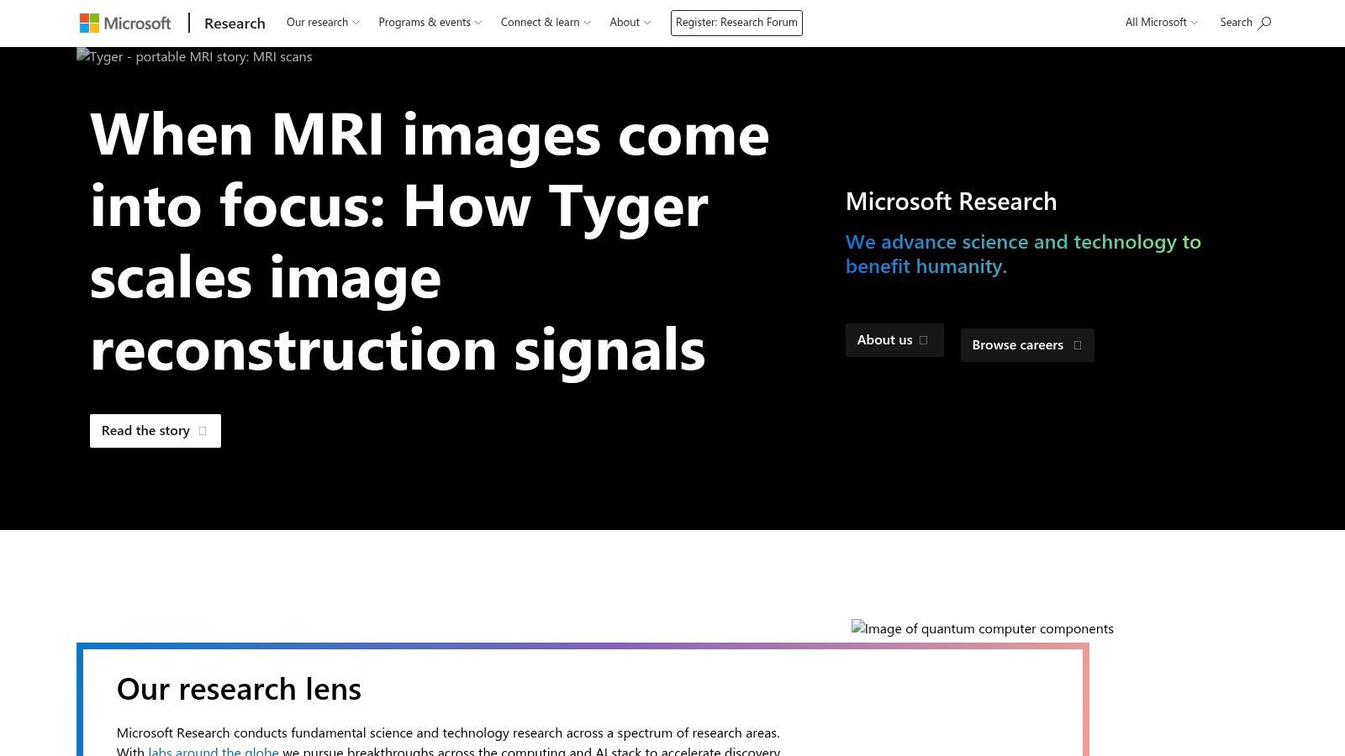Expand the Connect & learn menu
Viewport: 1345px width, 756px height.
pyautogui.click(x=546, y=23)
